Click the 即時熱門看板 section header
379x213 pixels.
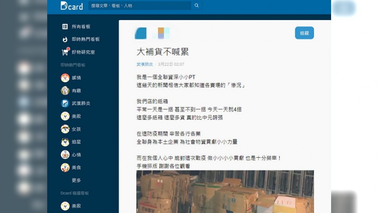[x=73, y=65]
